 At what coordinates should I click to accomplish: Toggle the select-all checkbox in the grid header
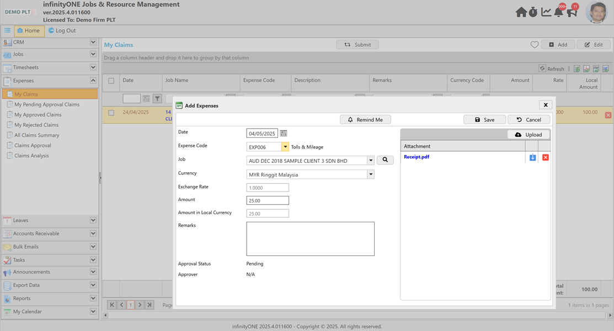(111, 80)
